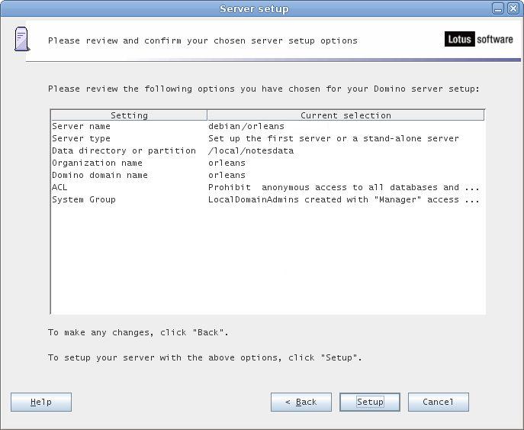Click the LocalDomainAdmins Manager access value
524x430 pixels.
[343, 199]
